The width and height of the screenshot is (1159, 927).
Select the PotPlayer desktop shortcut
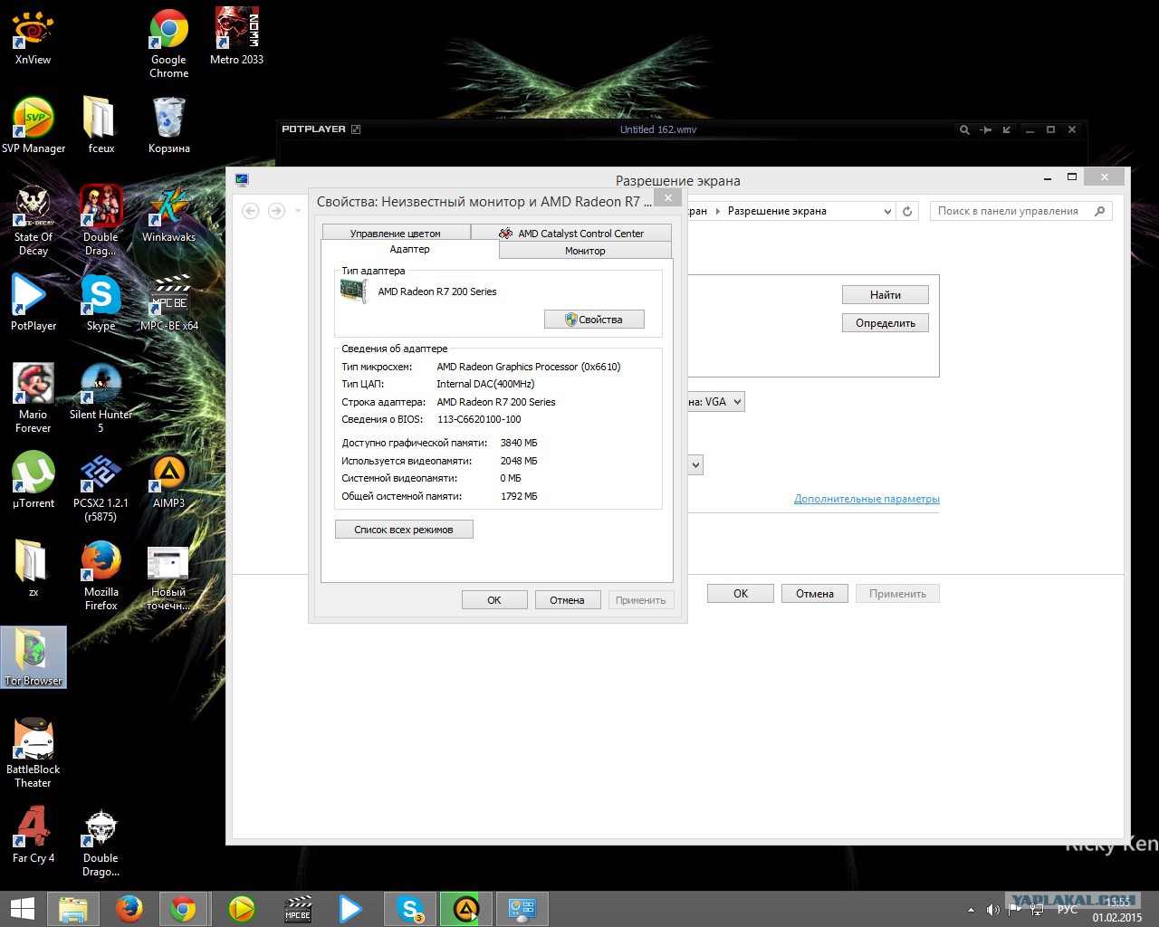pyautogui.click(x=34, y=302)
